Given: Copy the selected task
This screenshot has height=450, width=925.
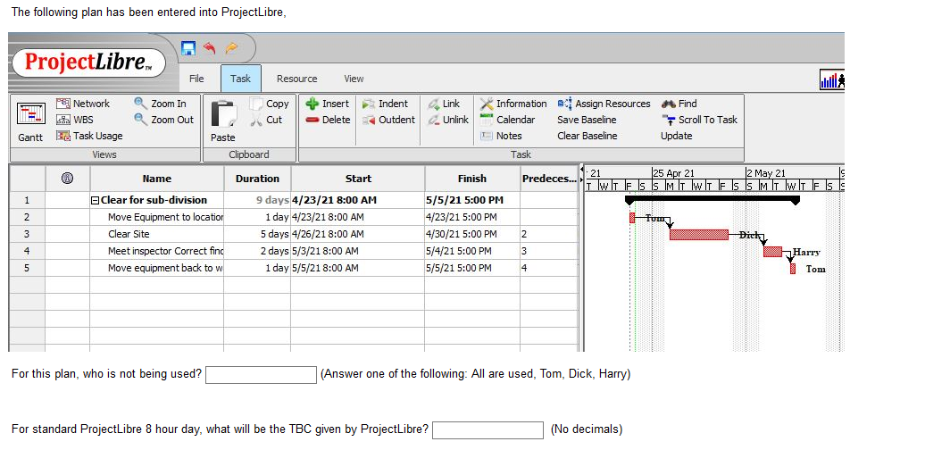Looking at the screenshot, I should (x=270, y=104).
